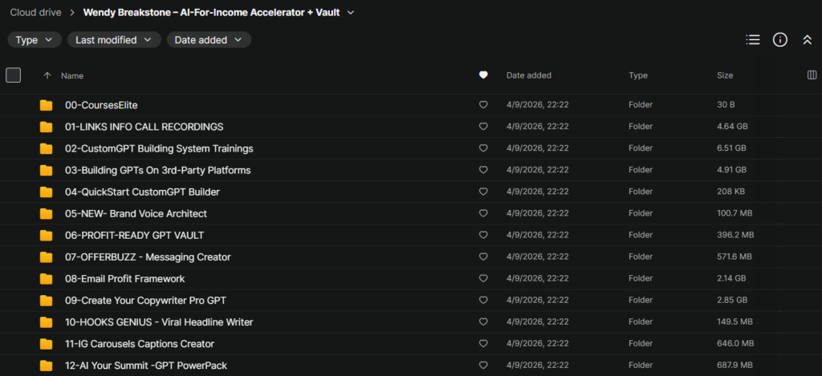Expand the Date added filter dropdown
822x376 pixels.
pyautogui.click(x=209, y=40)
